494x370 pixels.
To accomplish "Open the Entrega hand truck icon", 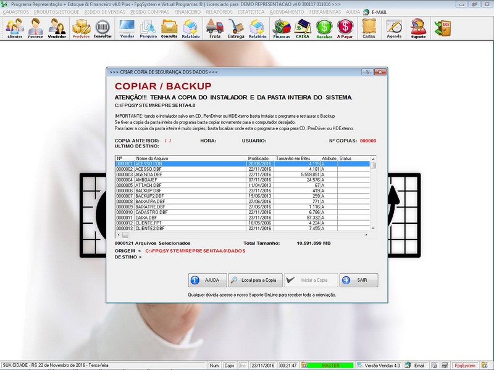I will pos(236,28).
